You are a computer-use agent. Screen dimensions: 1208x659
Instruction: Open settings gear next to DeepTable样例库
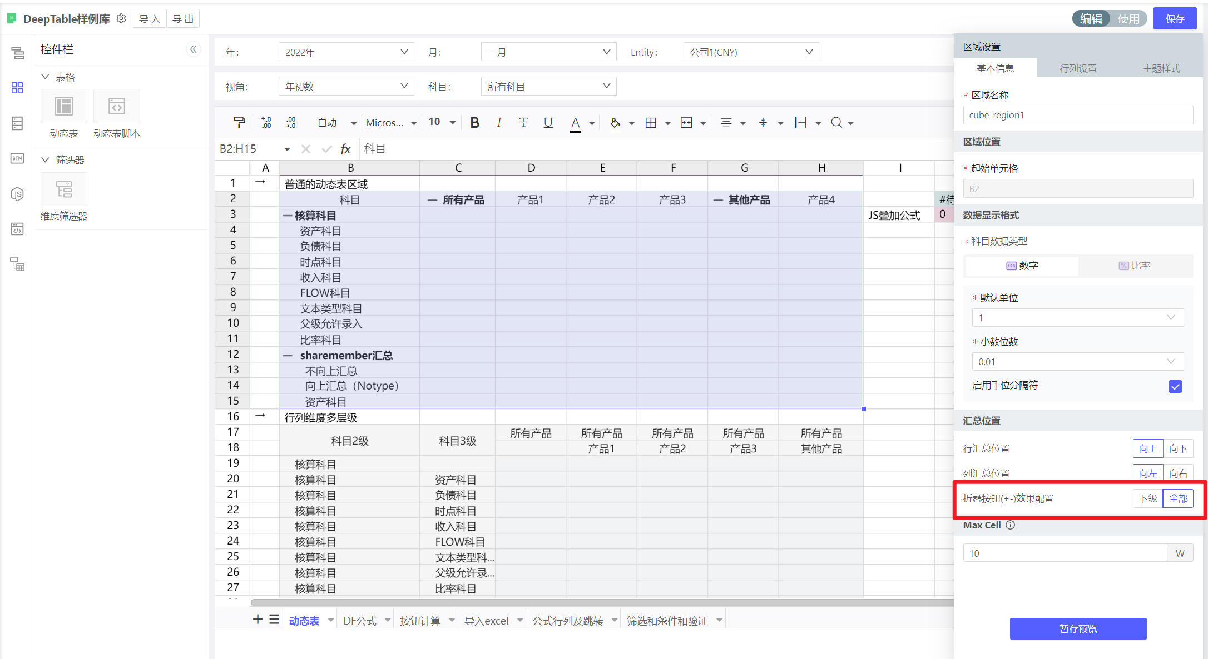(x=121, y=19)
